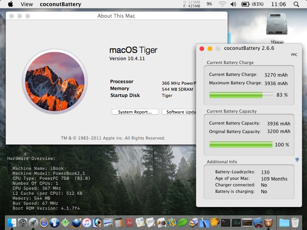Screen dimensions: 307x230
Task: Open Finder from the dock
Action: point(12,223)
